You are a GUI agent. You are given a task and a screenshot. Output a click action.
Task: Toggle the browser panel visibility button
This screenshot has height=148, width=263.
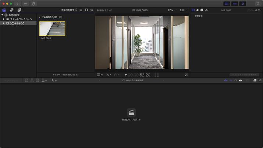pyautogui.click(x=226, y=3)
